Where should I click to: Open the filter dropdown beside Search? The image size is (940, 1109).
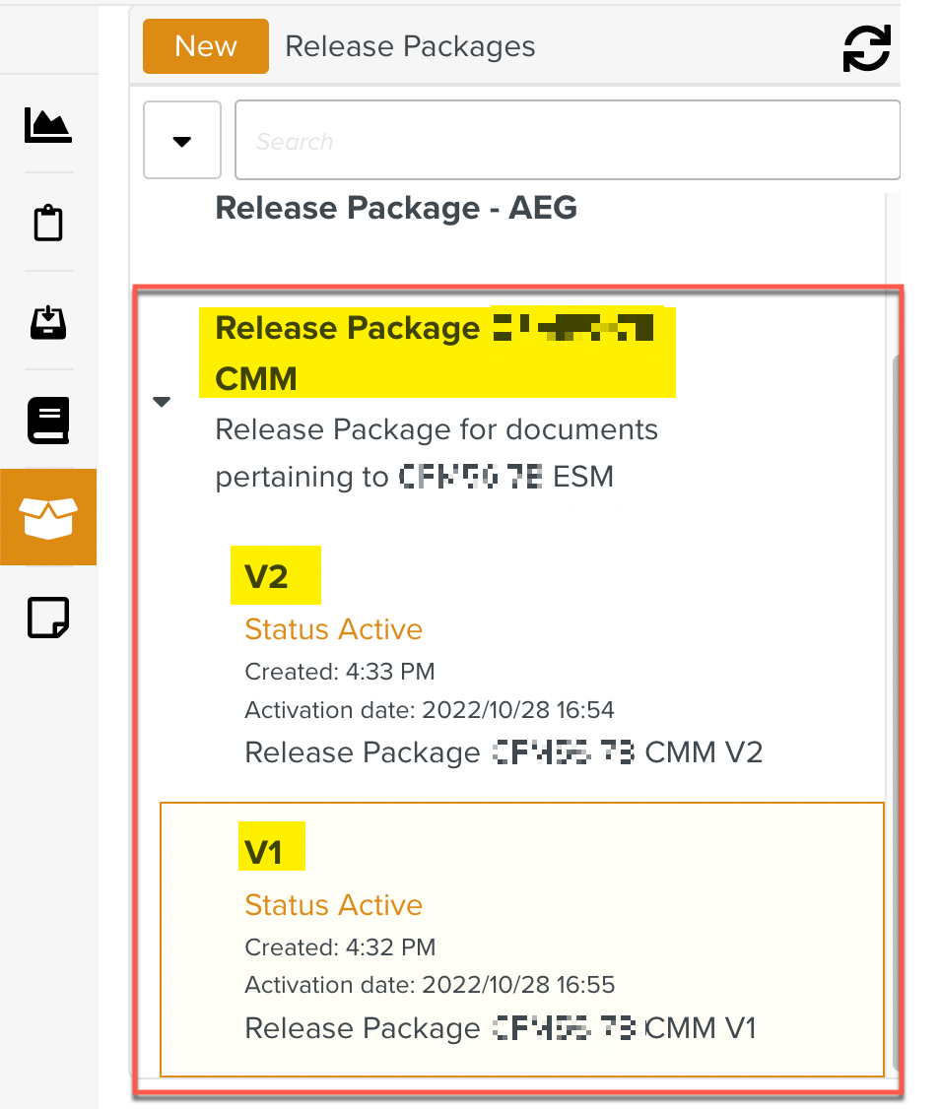(x=181, y=141)
